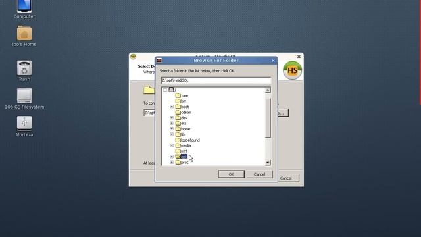Expand the proc folder node
The width and height of the screenshot is (421, 237).
[172, 162]
